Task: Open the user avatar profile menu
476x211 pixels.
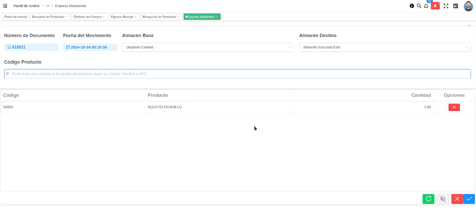Action: (468, 6)
